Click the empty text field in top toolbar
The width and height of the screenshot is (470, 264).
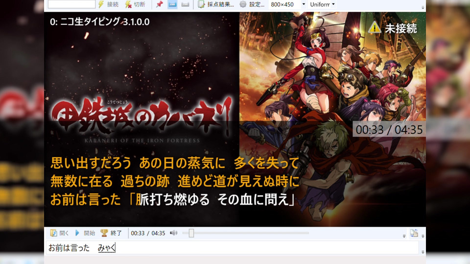point(71,4)
